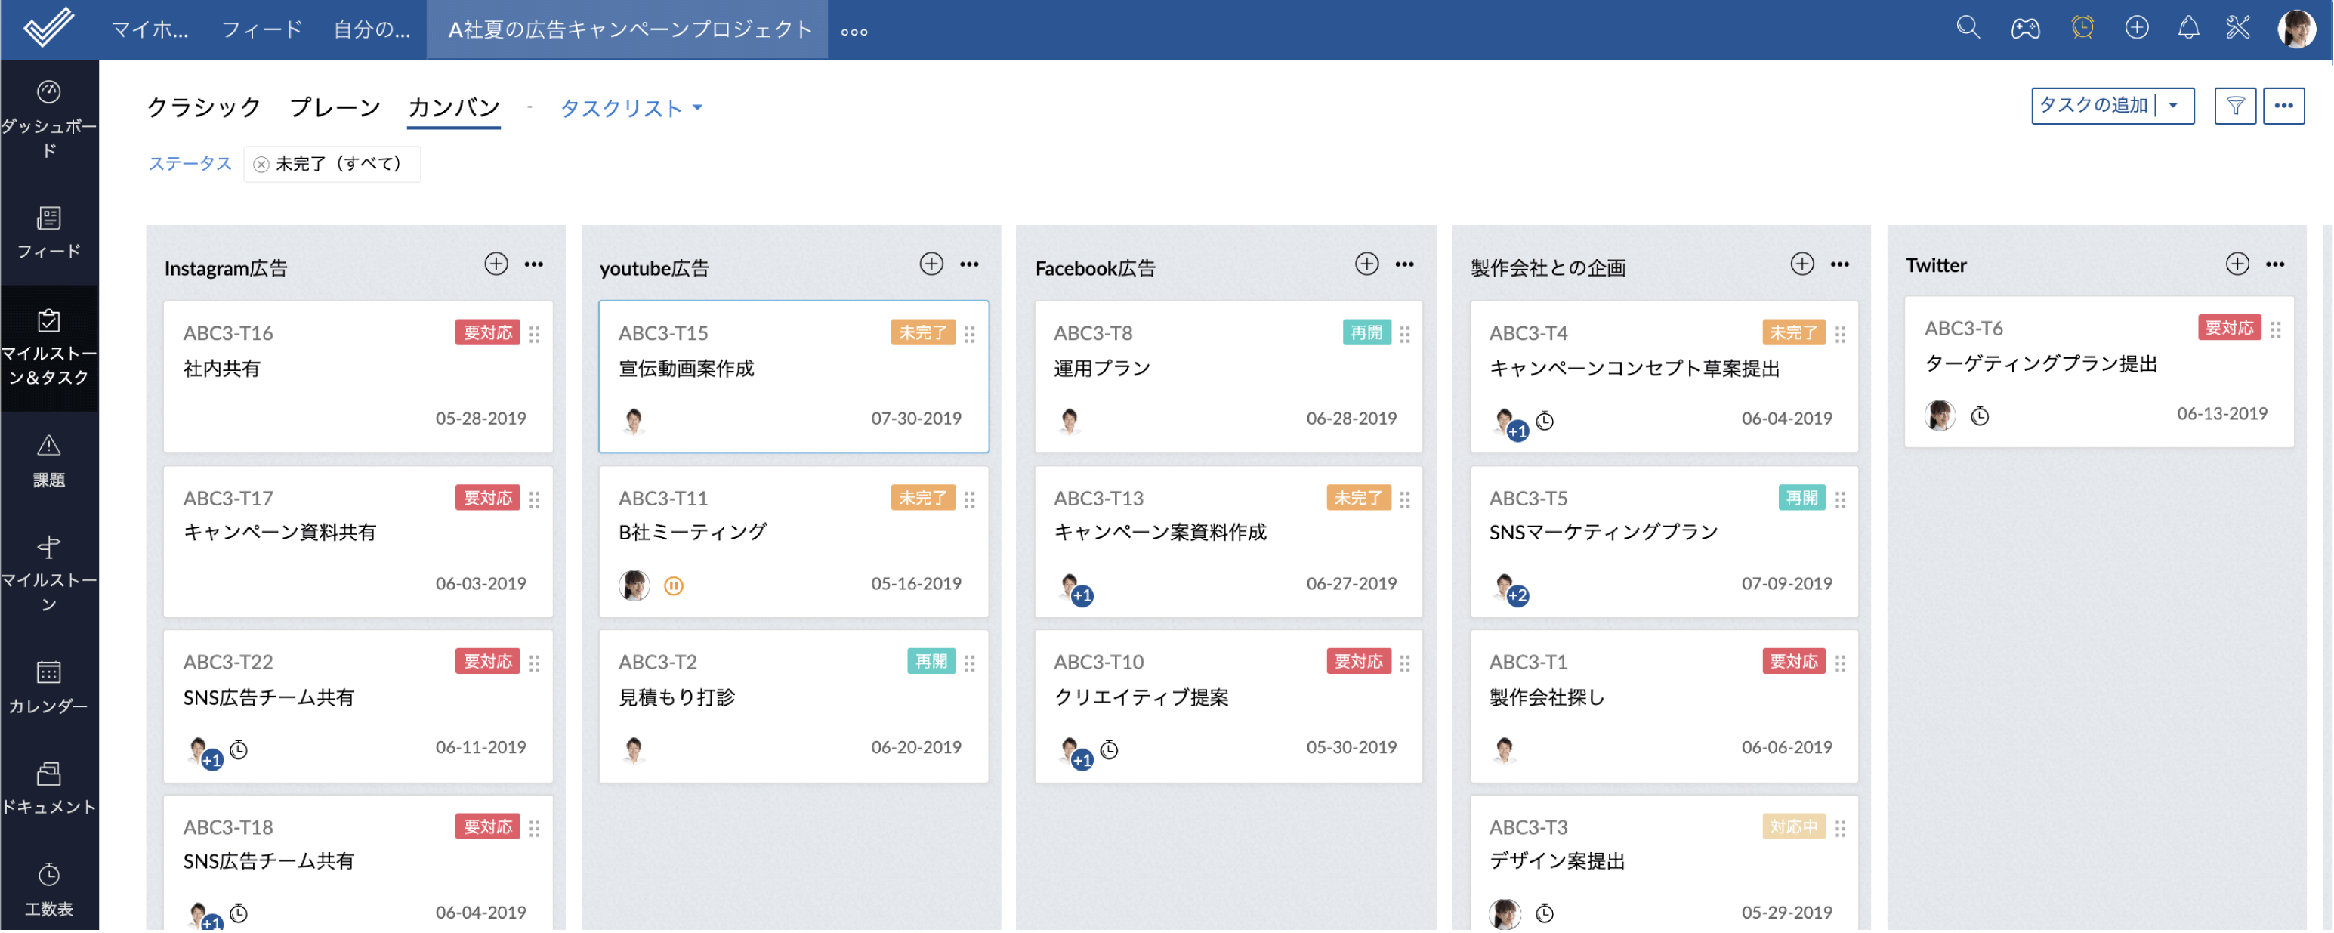
Task: Open 未完了 status tag on ABC3-T15
Action: tap(923, 332)
